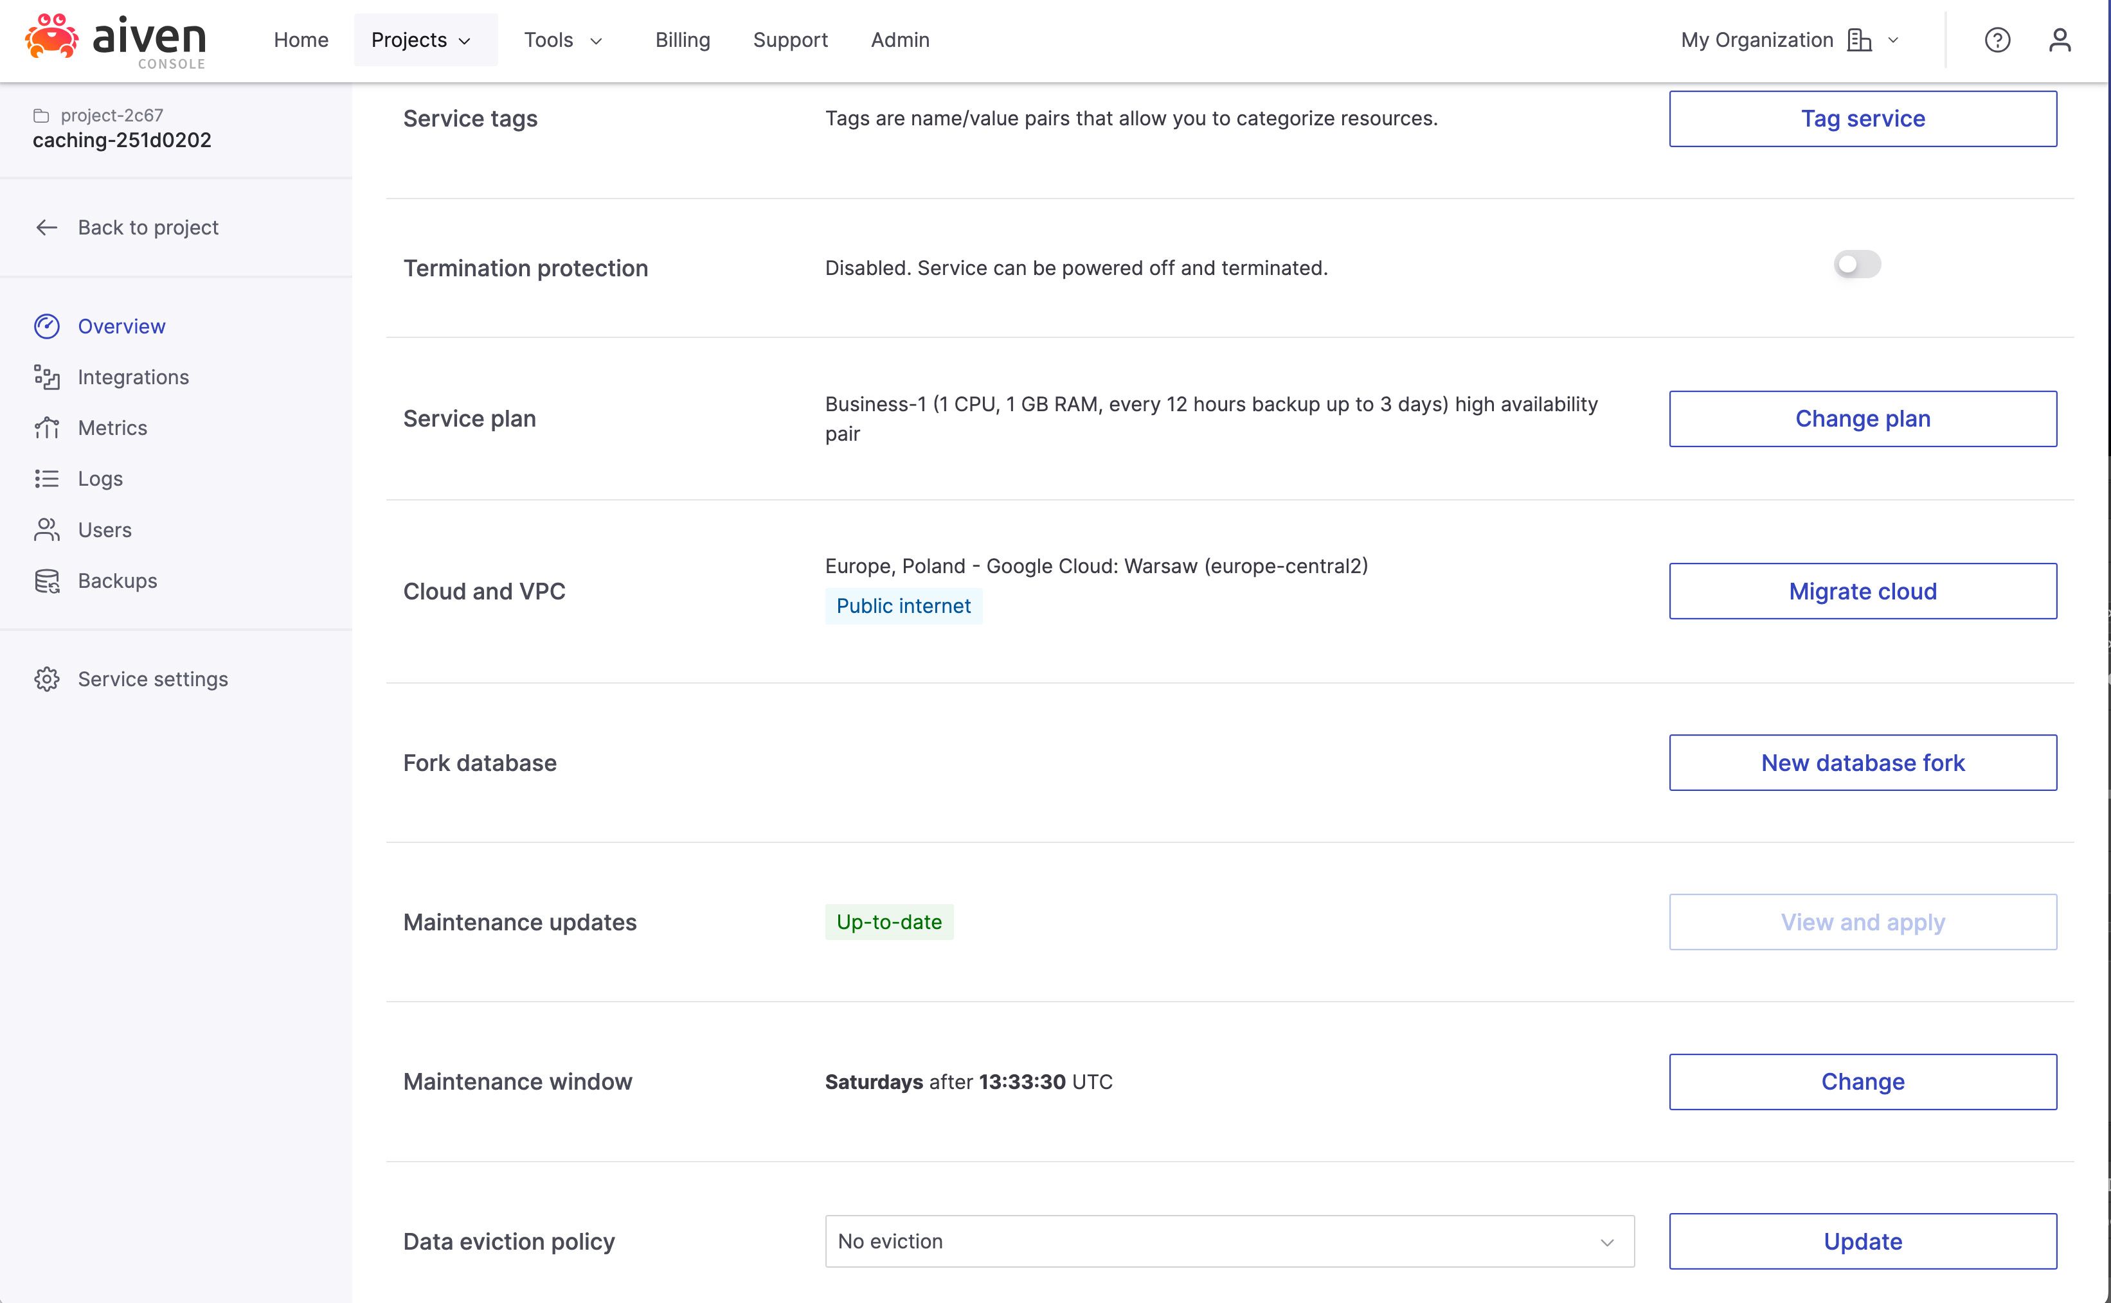Open the Billing menu item
This screenshot has height=1303, width=2111.
(x=682, y=40)
